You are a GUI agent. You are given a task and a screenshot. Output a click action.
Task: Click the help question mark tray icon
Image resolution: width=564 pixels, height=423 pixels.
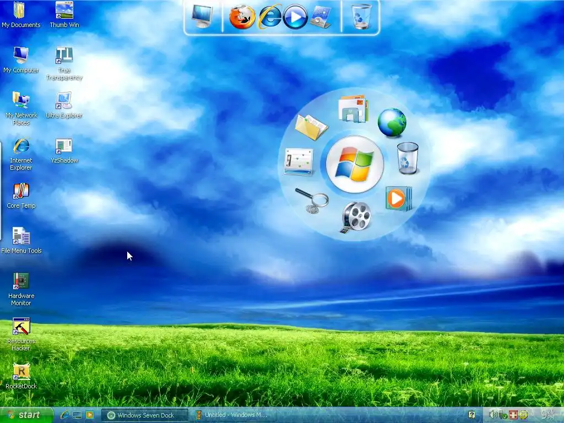pos(471,415)
